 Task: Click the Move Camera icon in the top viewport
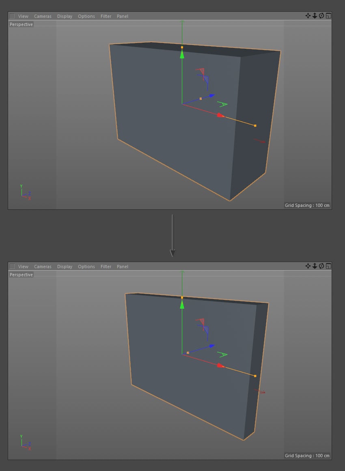tap(307, 16)
